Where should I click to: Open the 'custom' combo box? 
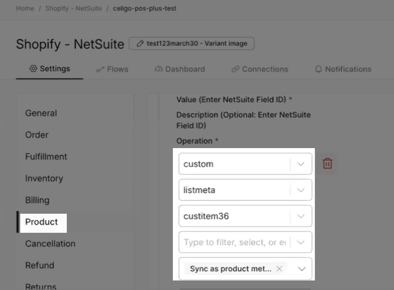(x=245, y=164)
